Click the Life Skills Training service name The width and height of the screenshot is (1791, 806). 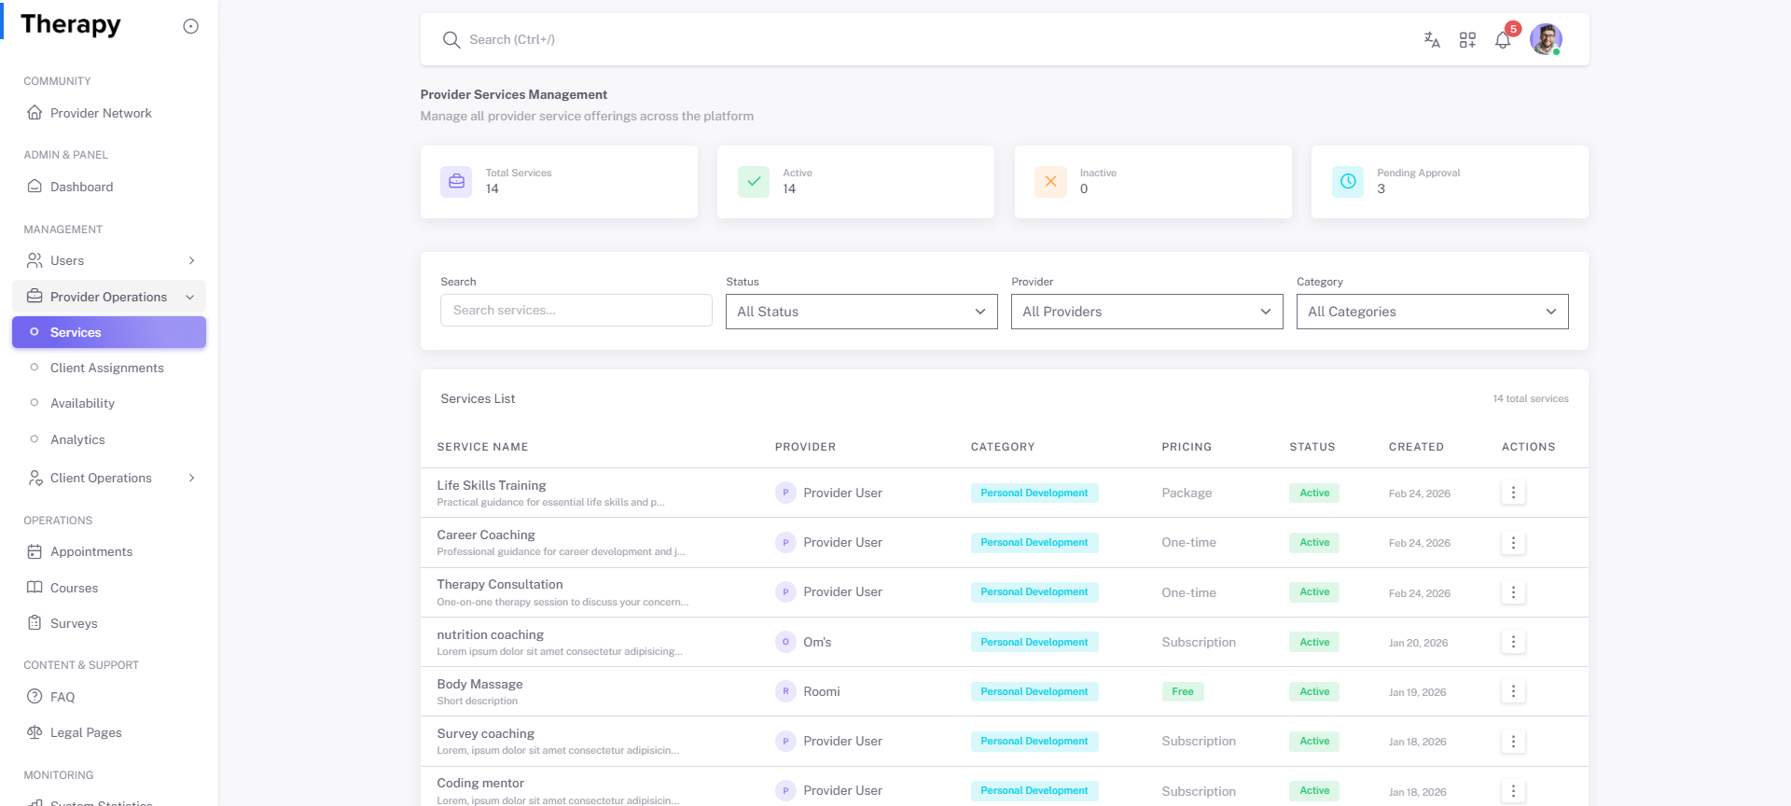[x=492, y=485]
